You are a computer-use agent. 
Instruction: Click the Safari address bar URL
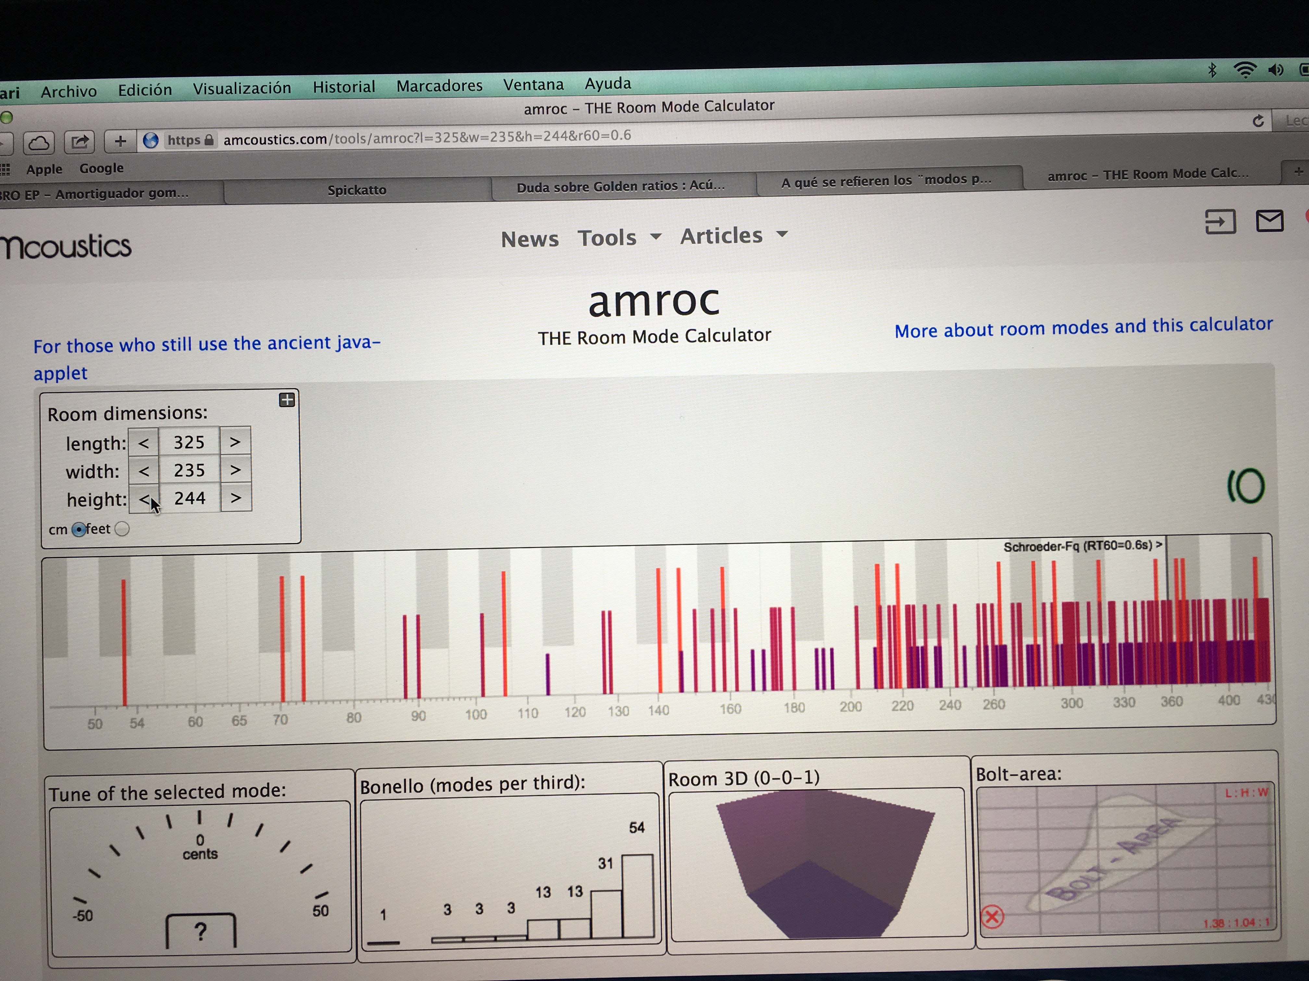point(427,137)
